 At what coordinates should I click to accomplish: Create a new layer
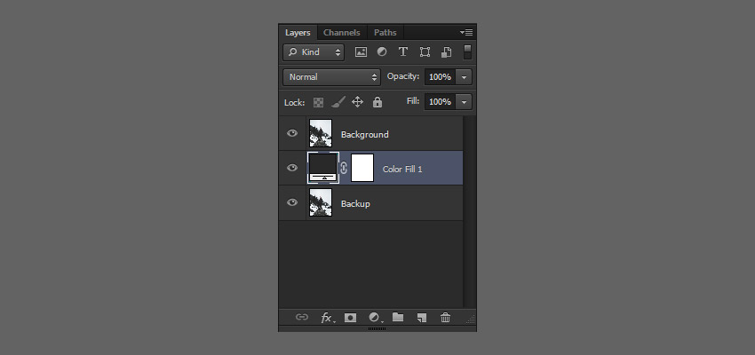[422, 318]
